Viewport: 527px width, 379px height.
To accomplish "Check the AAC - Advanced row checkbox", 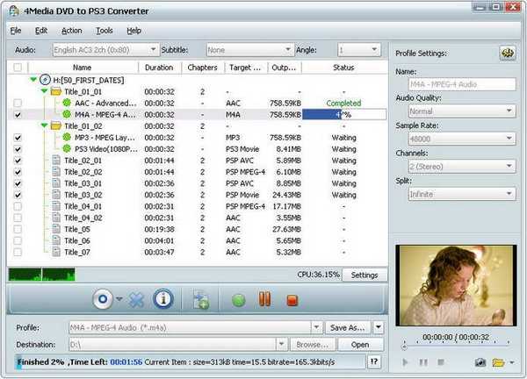I will [18, 103].
